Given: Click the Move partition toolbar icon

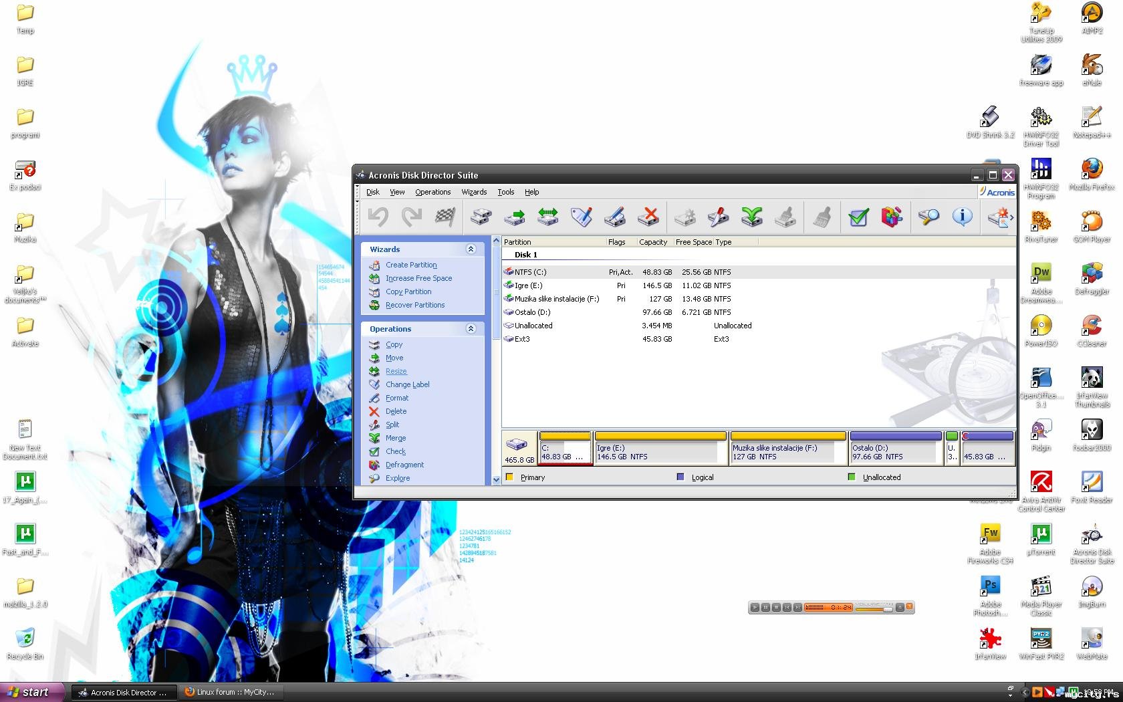Looking at the screenshot, I should (515, 217).
